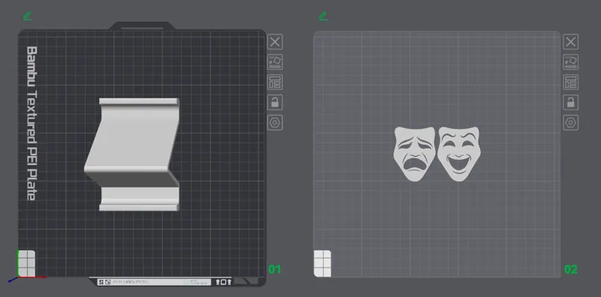601x297 pixels.
Task: Click the green plate number 01 label
Action: 274,269
